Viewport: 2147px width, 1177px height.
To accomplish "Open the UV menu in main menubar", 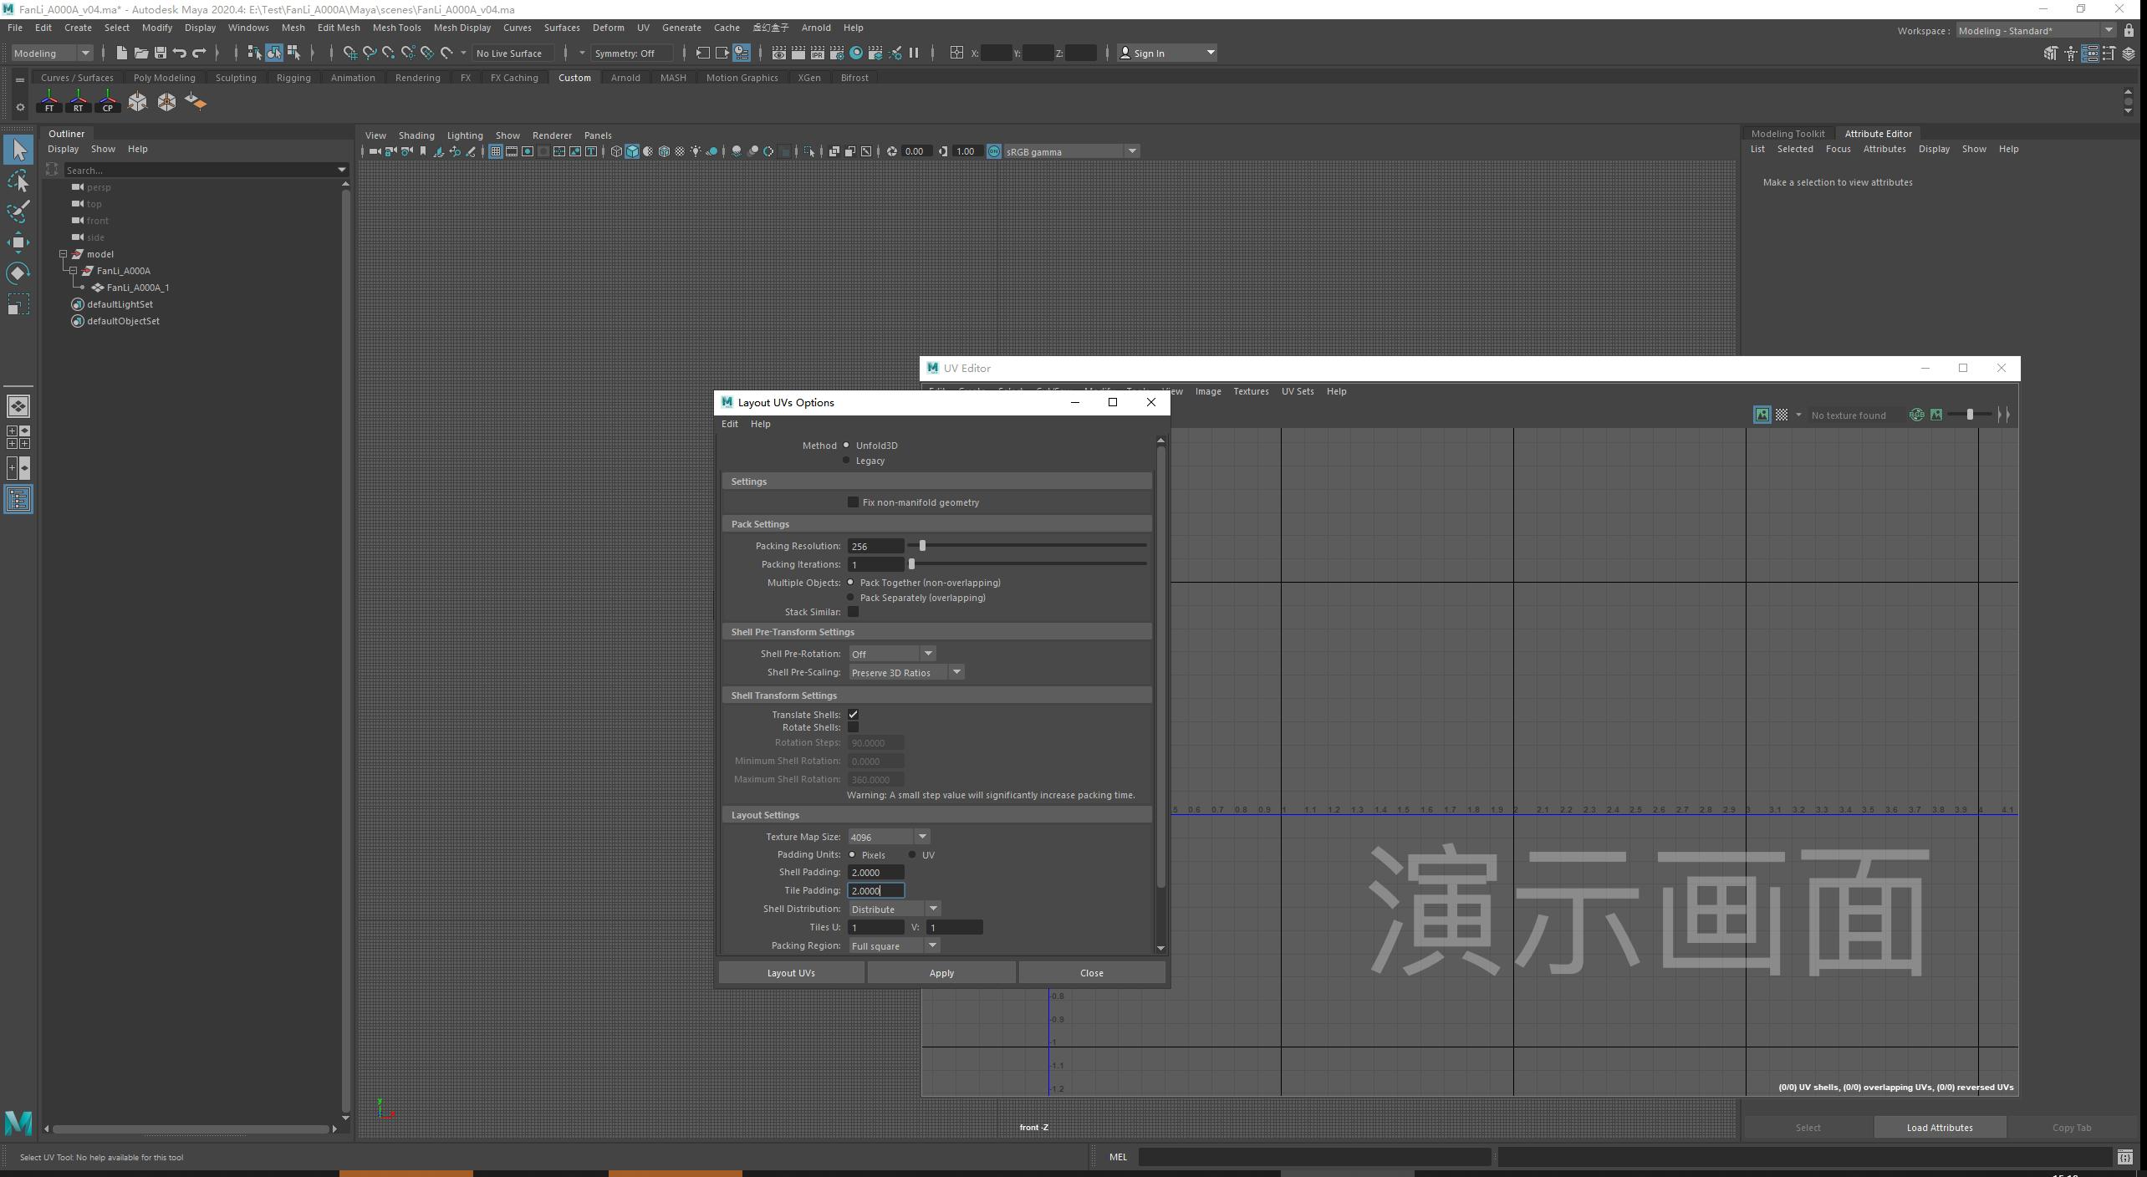I will tap(643, 28).
